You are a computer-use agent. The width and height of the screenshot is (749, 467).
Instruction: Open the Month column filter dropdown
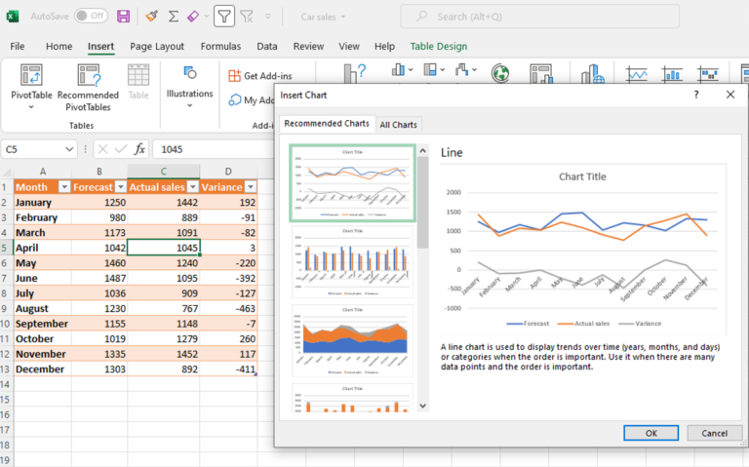tap(63, 186)
